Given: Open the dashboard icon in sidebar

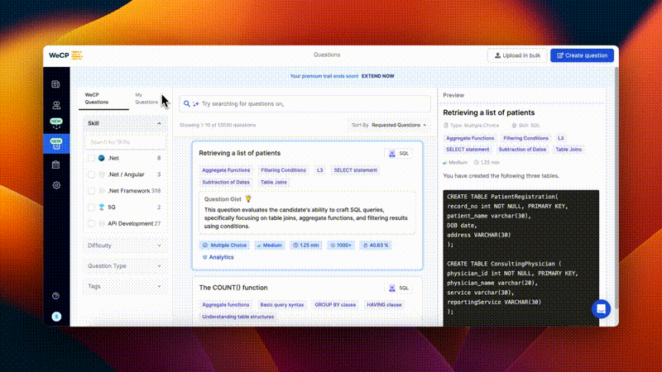Looking at the screenshot, I should 55,84.
